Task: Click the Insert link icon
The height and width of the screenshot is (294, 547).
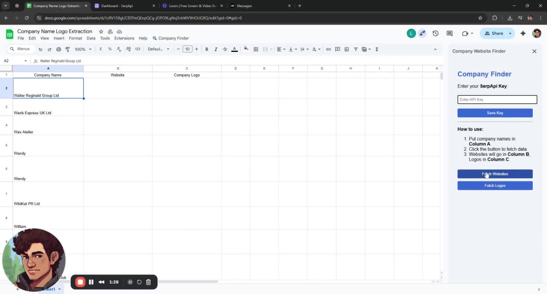Action: pyautogui.click(x=328, y=50)
